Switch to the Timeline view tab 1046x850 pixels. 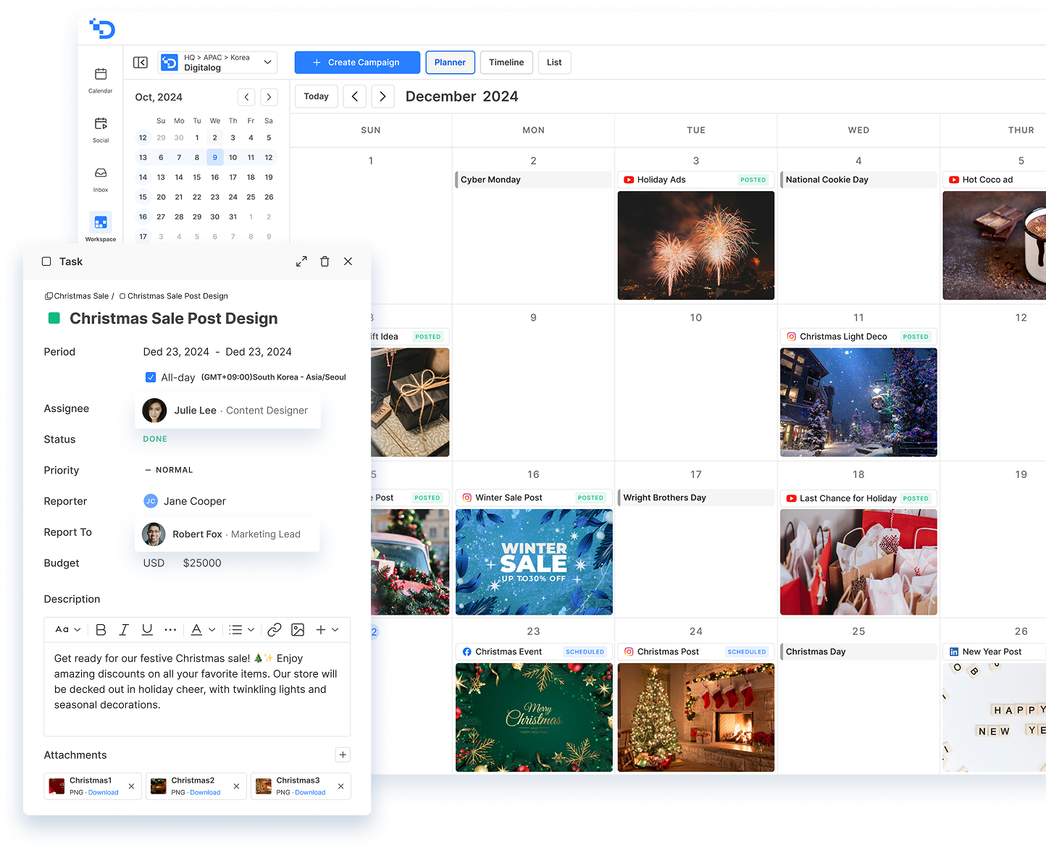click(506, 62)
